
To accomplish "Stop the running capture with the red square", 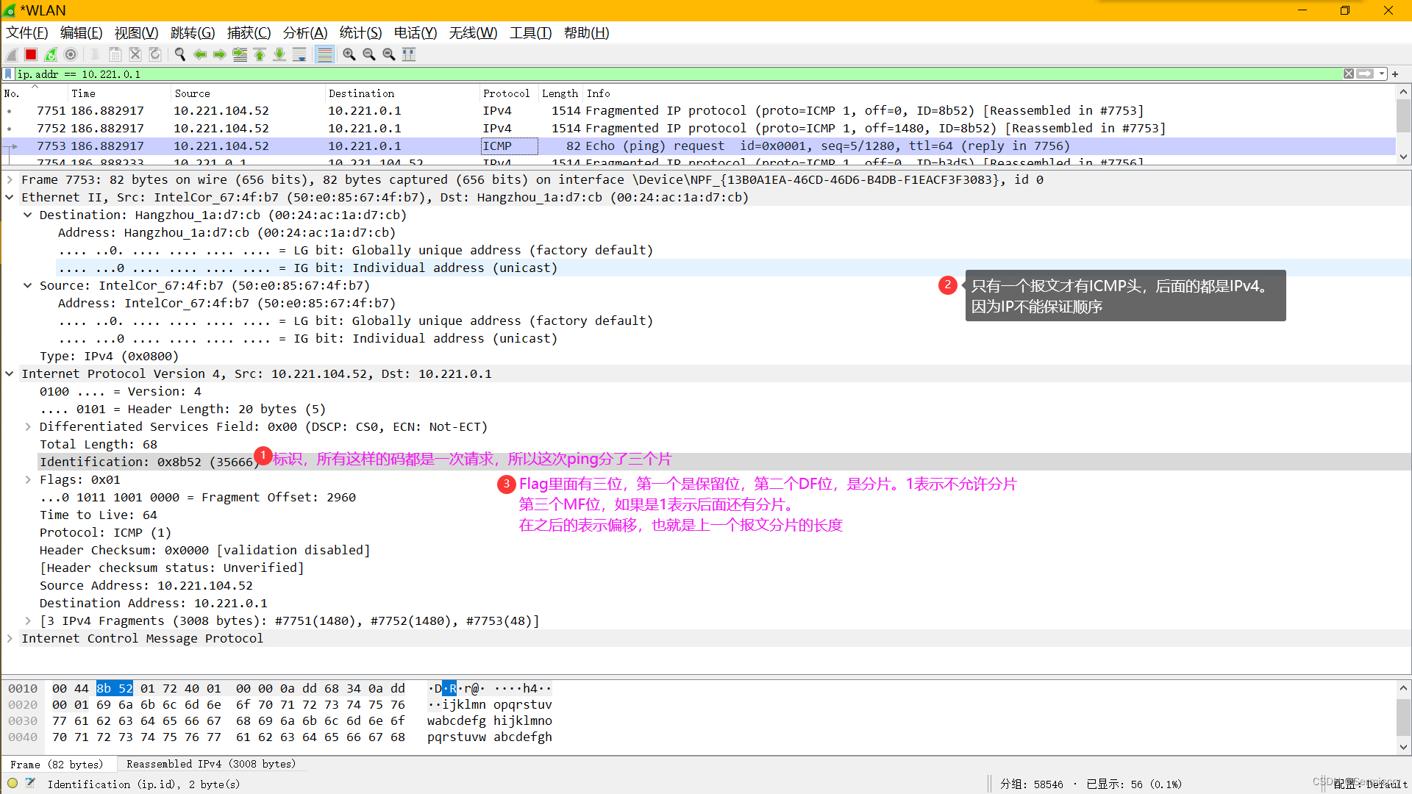I will (31, 54).
